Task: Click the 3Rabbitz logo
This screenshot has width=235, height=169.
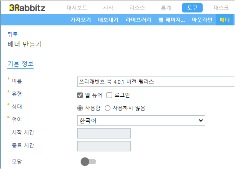Action: (x=27, y=8)
